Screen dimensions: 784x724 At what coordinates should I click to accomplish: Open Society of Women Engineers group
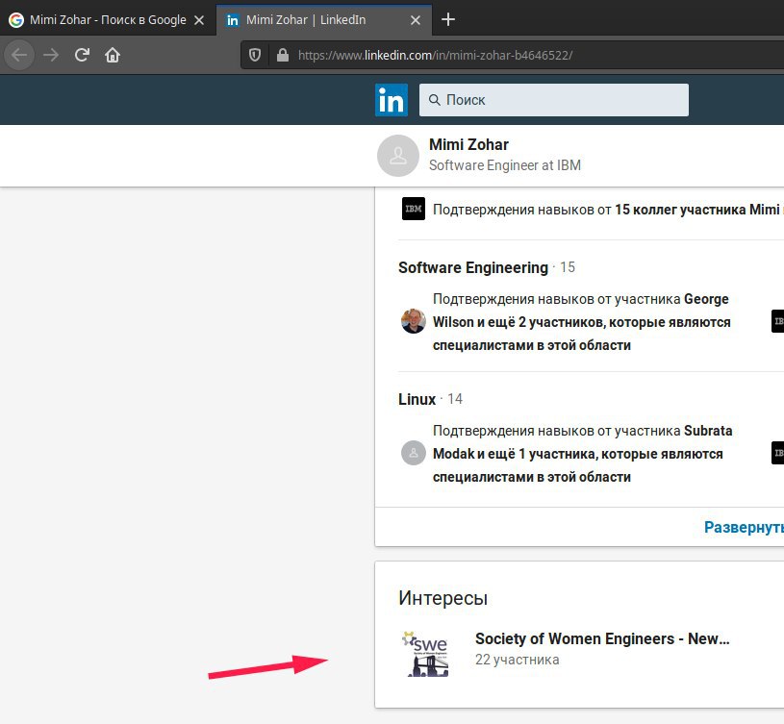[x=602, y=638]
